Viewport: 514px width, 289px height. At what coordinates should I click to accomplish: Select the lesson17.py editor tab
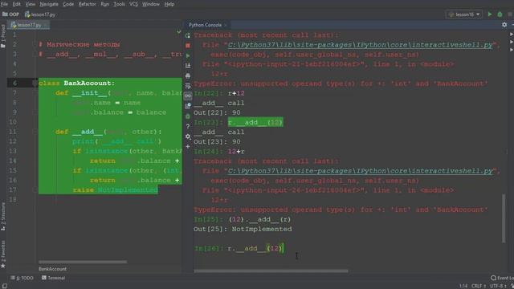[x=29, y=25]
